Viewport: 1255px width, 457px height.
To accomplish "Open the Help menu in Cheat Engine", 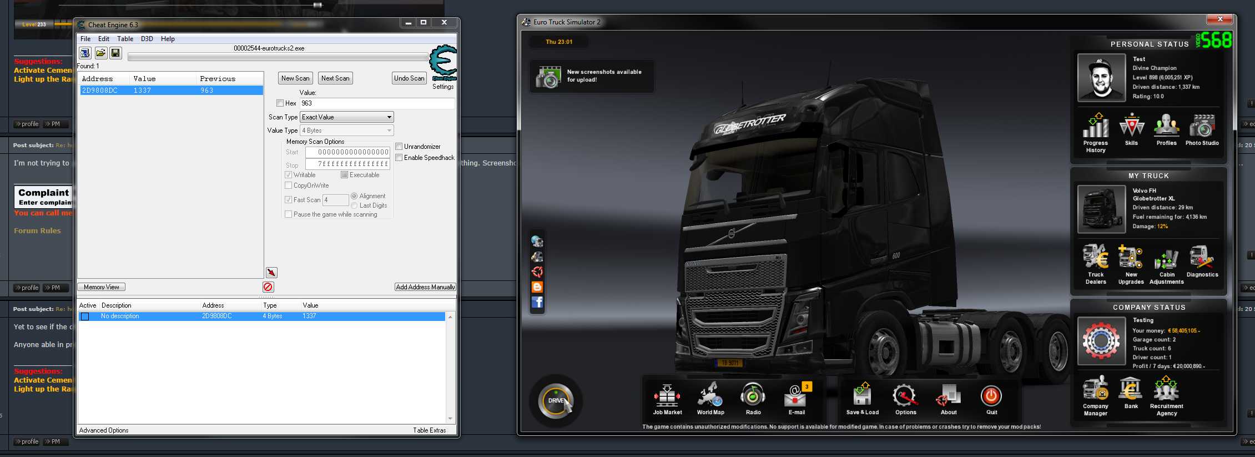I will pos(168,39).
